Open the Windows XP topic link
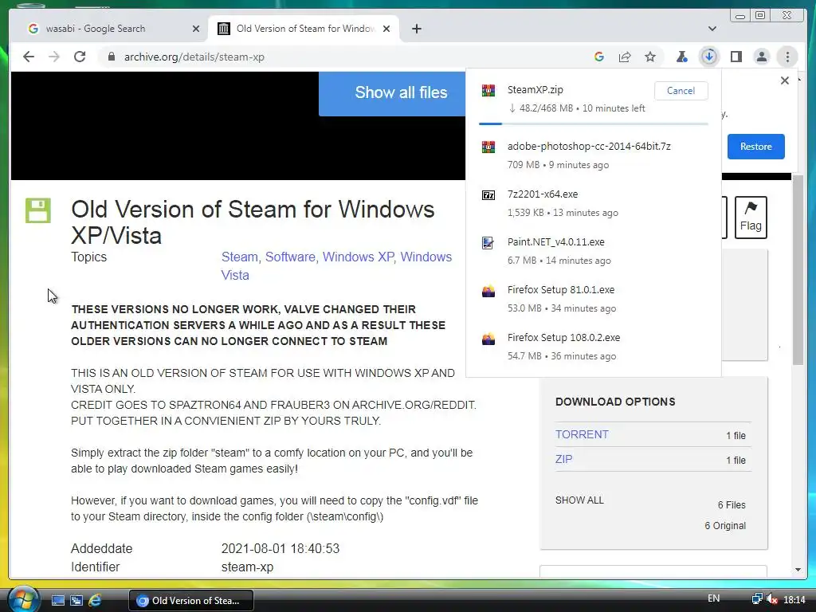This screenshot has width=816, height=612. [x=358, y=257]
